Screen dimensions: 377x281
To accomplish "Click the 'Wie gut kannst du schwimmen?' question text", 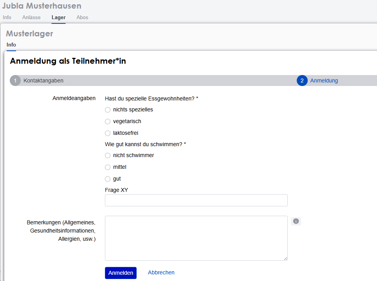I will 145,145.
